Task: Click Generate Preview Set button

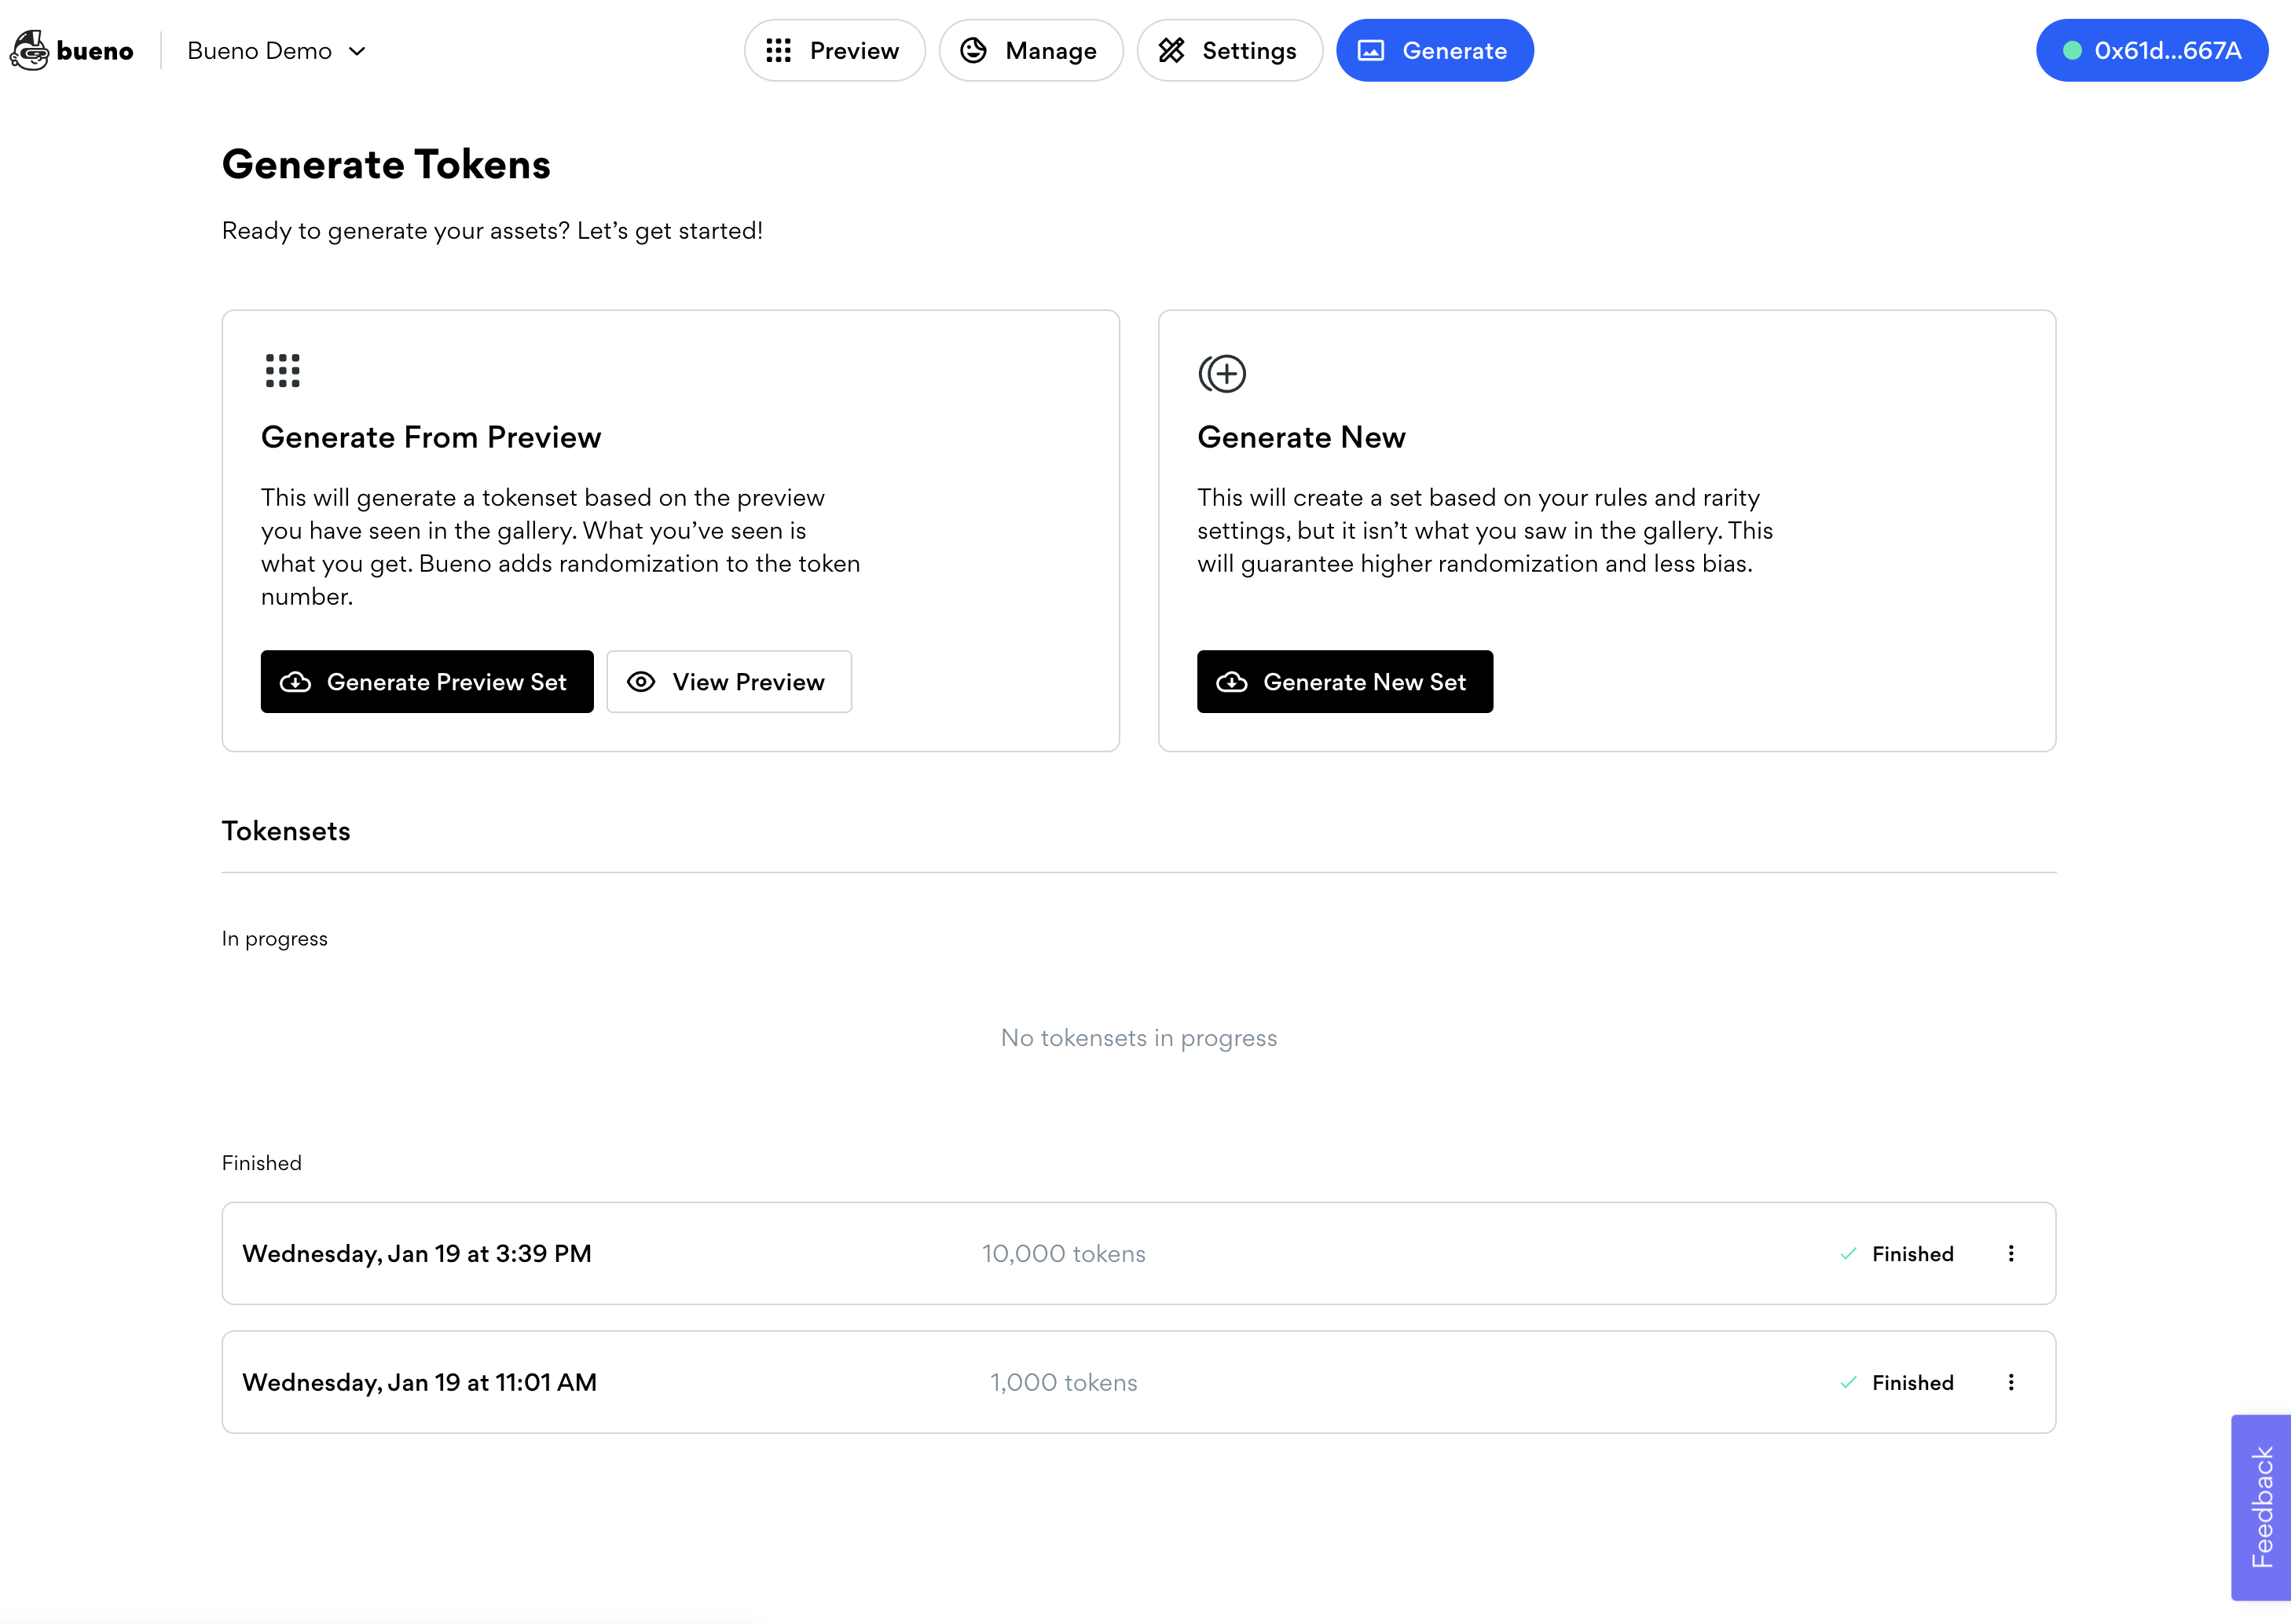Action: (426, 682)
